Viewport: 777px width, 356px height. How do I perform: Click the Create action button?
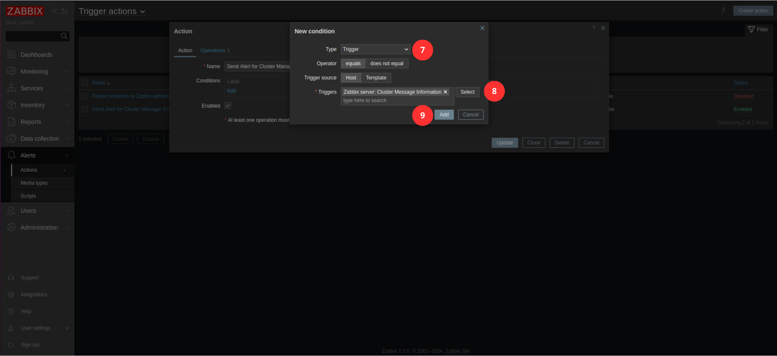pyautogui.click(x=753, y=10)
